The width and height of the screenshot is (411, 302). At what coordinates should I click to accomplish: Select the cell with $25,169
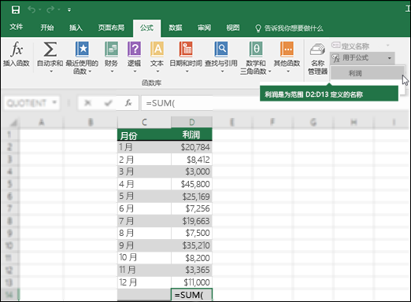coord(191,197)
